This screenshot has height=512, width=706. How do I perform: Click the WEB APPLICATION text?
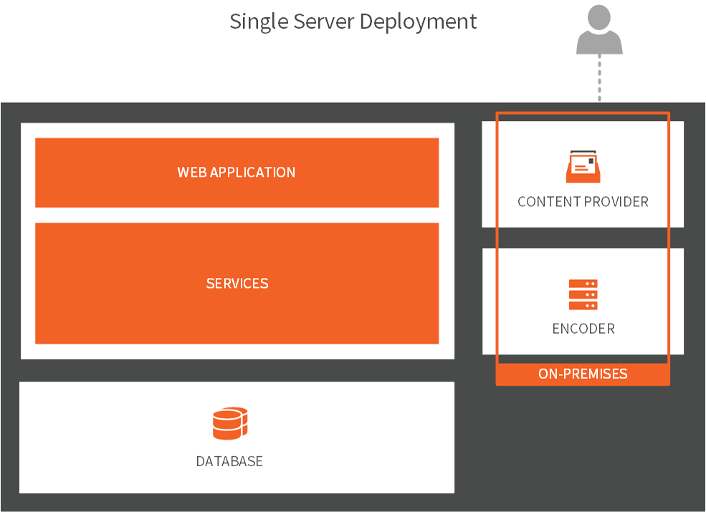(237, 173)
